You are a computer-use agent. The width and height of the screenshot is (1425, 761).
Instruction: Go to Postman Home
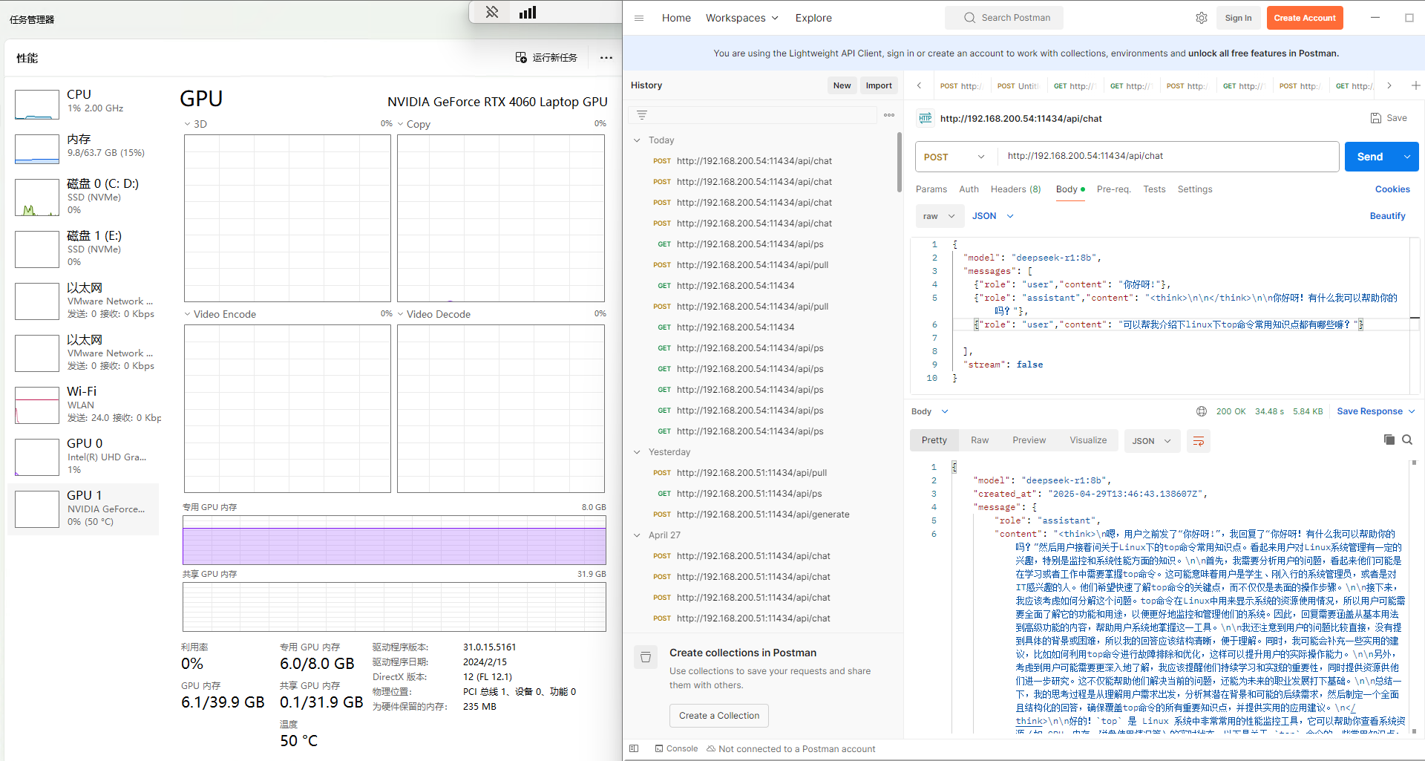coord(676,18)
